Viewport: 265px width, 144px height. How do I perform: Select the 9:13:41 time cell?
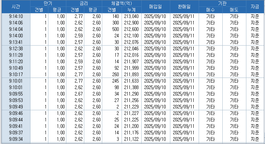tap(16, 42)
